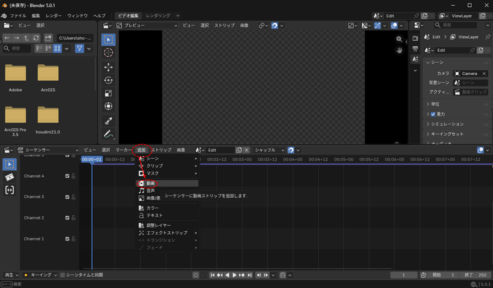Select the Annotate pencil tool
Image resolution: width=493 pixels, height=288 pixels.
click(x=108, y=134)
